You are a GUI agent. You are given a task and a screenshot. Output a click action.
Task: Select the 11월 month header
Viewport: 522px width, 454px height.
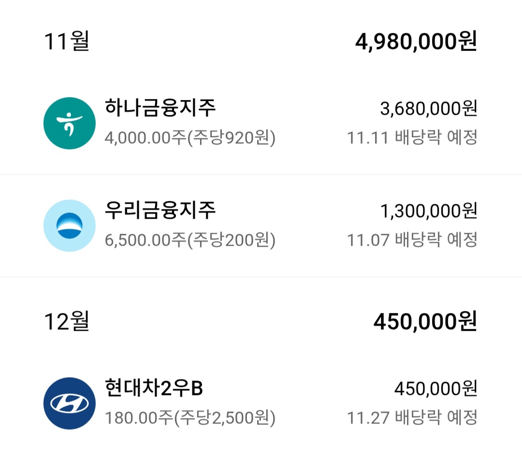67,41
